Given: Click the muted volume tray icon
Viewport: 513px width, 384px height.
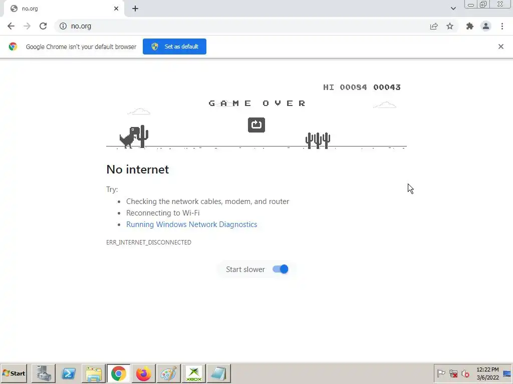Looking at the screenshot, I should (x=465, y=373).
